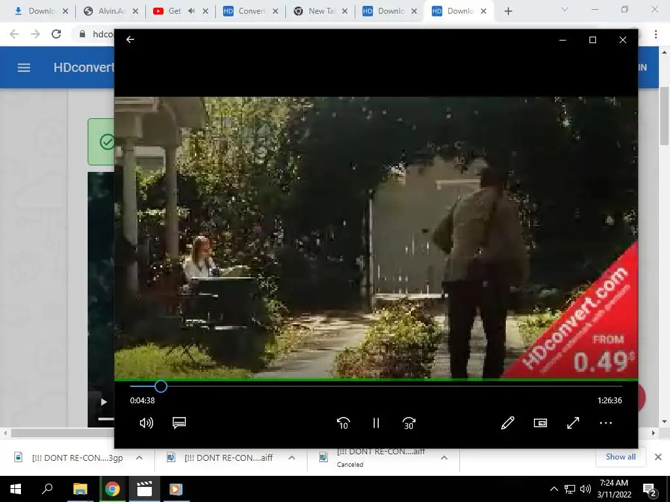This screenshot has height=502, width=670.
Task: Expand options for the 3gp download
Action: pos(139,458)
